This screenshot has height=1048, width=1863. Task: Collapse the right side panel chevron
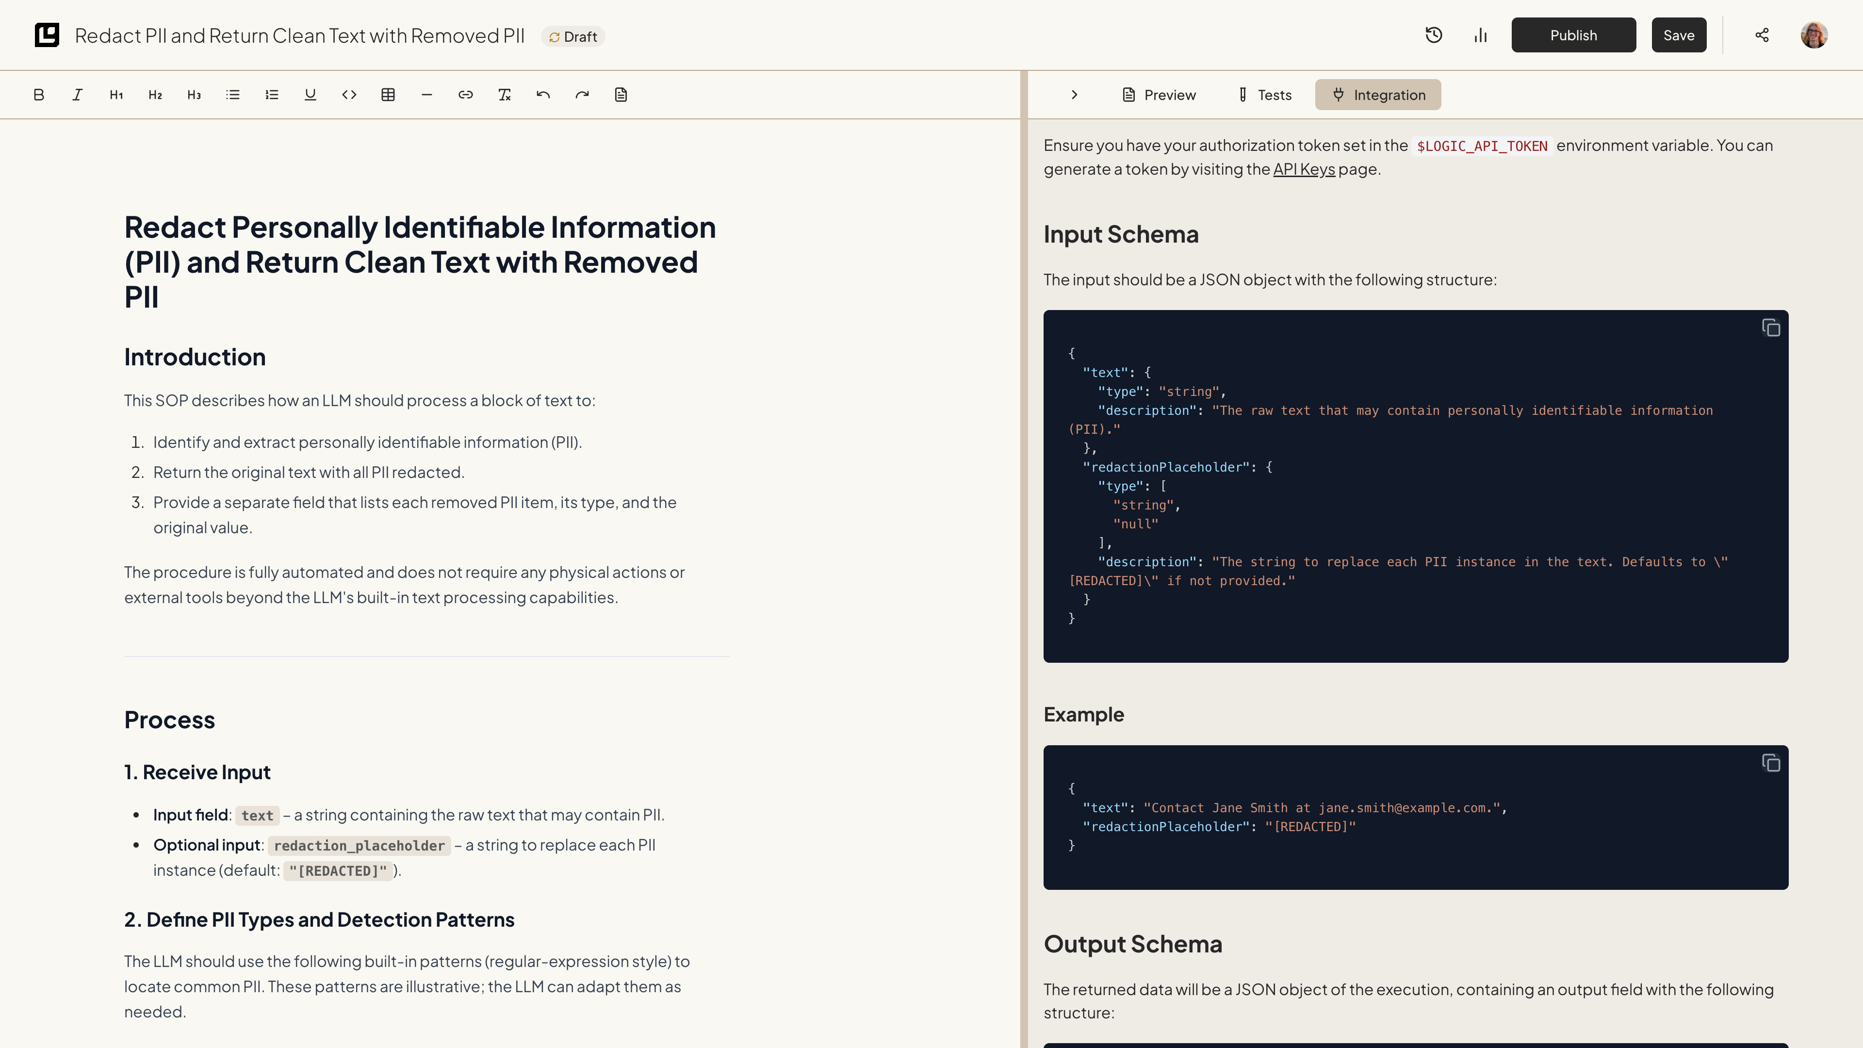point(1075,95)
